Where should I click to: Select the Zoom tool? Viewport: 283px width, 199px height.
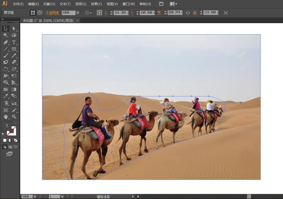[x=14, y=116]
